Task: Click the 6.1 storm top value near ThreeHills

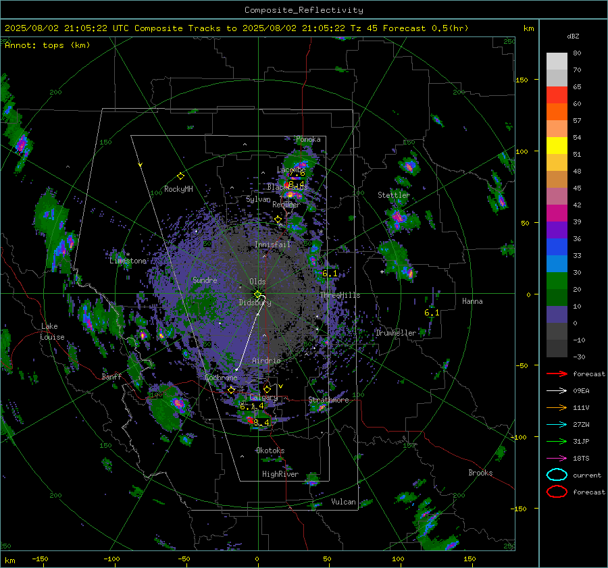Action: coord(330,274)
